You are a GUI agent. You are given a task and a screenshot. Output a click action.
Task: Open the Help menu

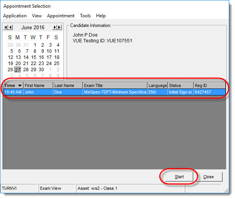click(101, 16)
